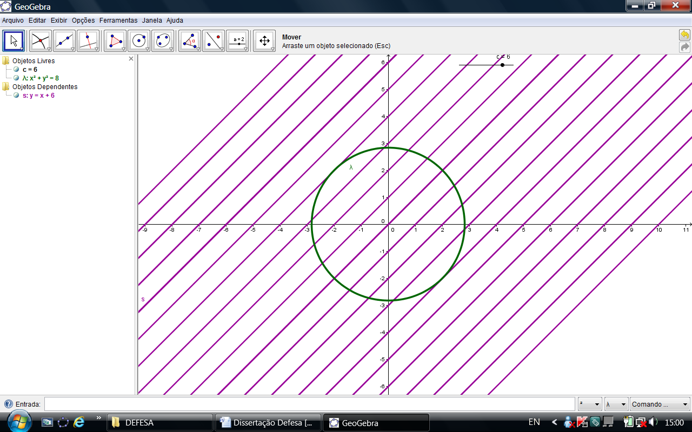Toggle visibility of c = 6
This screenshot has height=432, width=692.
(x=16, y=70)
